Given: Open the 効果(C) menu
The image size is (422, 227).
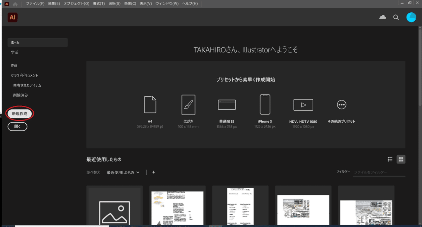Looking at the screenshot, I should point(130,4).
